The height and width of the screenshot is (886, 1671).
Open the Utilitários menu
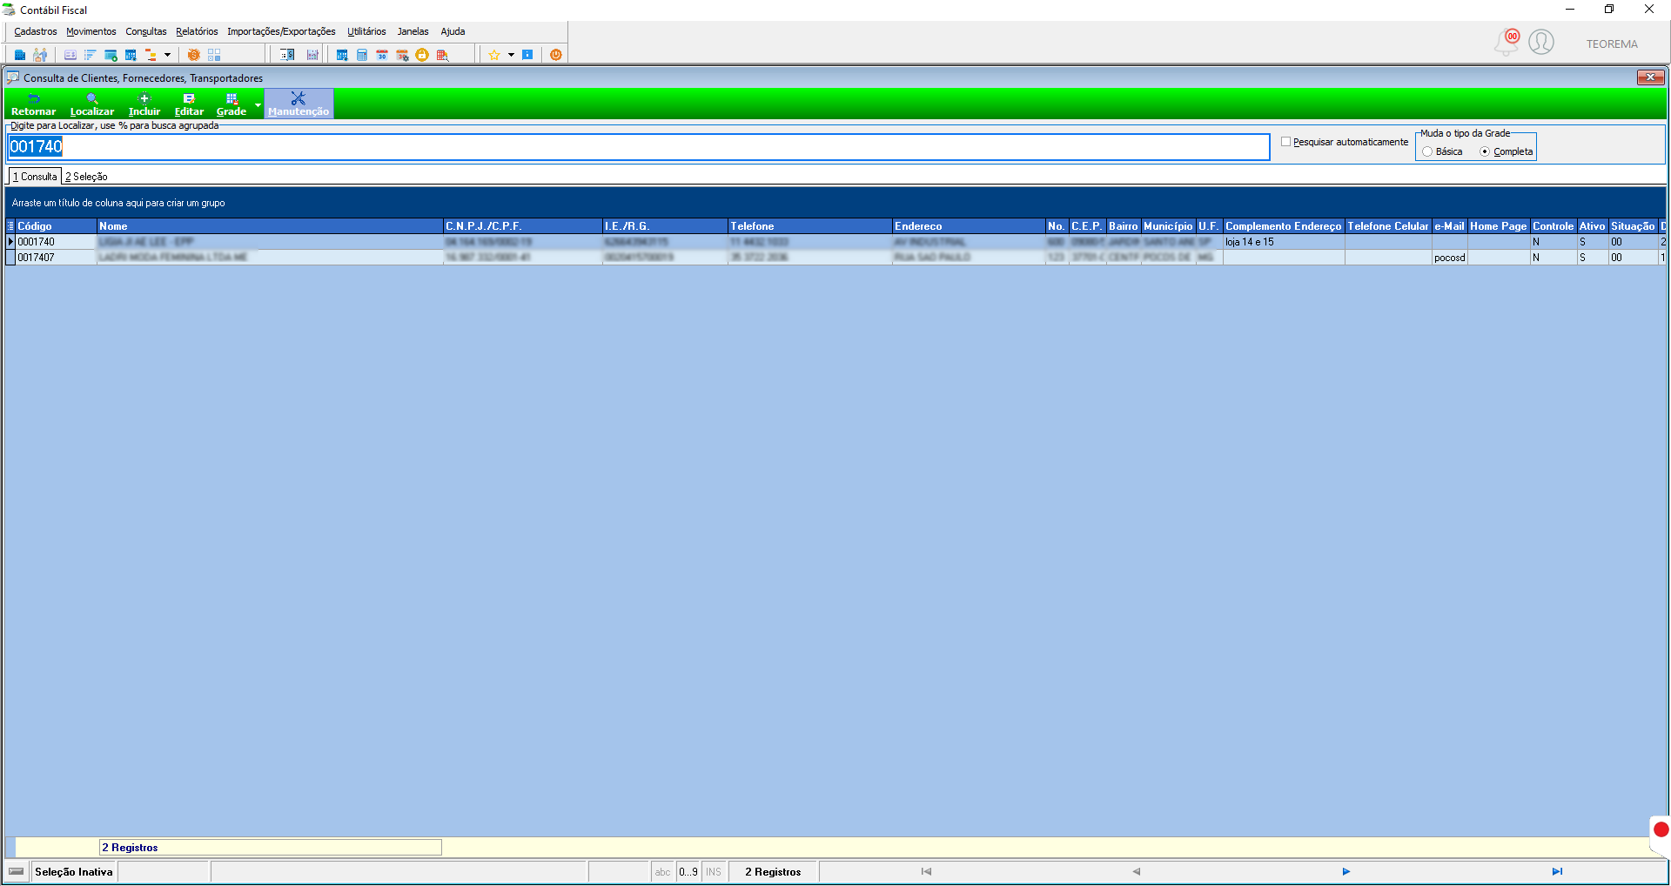366,31
